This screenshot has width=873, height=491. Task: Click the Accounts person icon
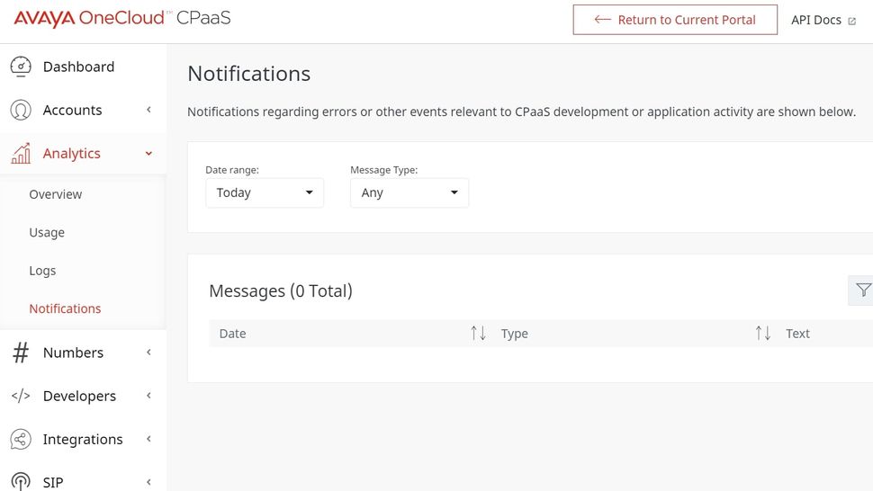point(21,110)
